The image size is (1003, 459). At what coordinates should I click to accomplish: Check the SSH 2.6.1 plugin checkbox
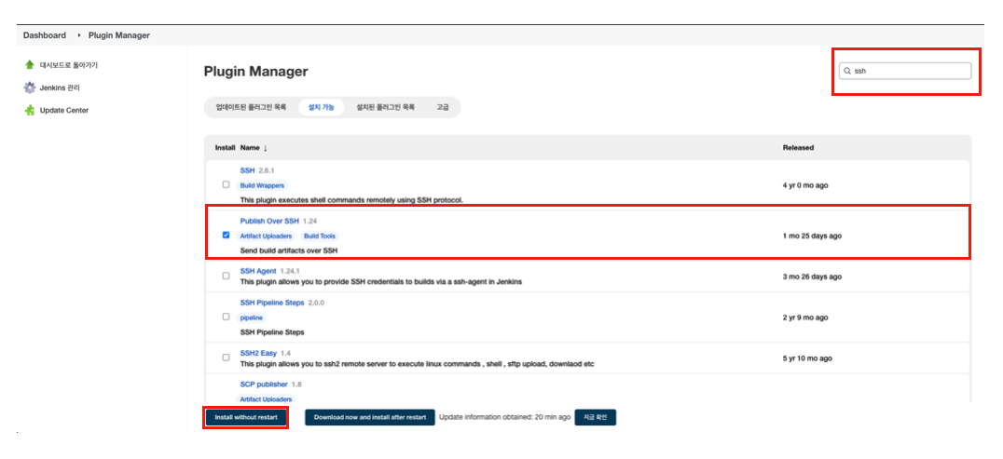click(226, 184)
